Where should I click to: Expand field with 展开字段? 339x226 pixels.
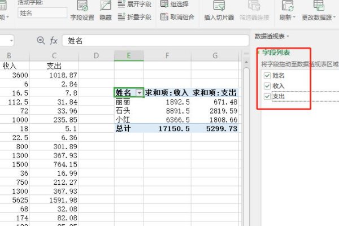coord(134,4)
